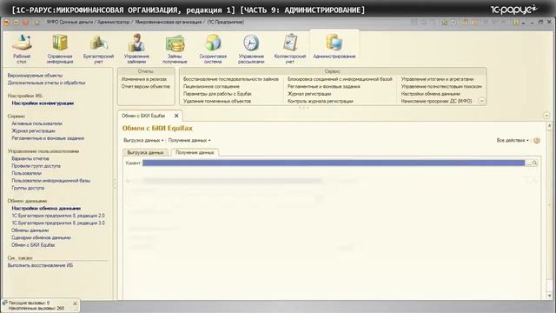The height and width of the screenshot is (313, 556).
Task: Select the Обмен с БКИ Equifax tab
Action: click(x=143, y=116)
